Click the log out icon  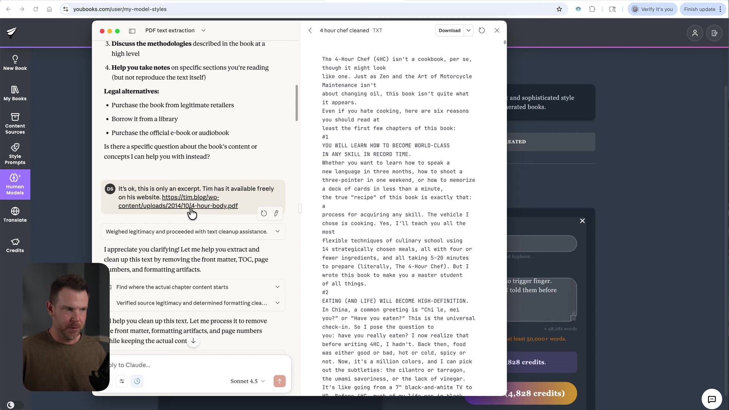pyautogui.click(x=714, y=33)
